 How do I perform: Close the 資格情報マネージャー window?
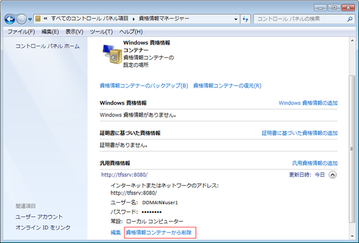348,8
